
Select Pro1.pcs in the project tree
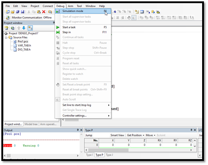pyautogui.click(x=23, y=41)
